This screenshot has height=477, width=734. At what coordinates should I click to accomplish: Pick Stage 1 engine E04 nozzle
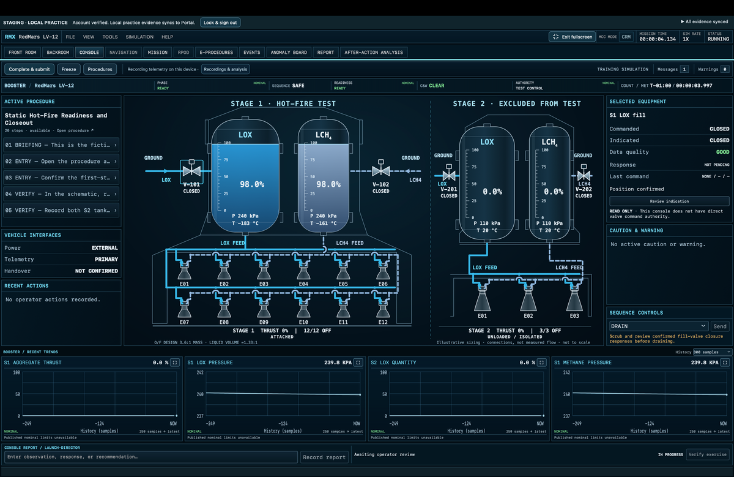coord(303,270)
